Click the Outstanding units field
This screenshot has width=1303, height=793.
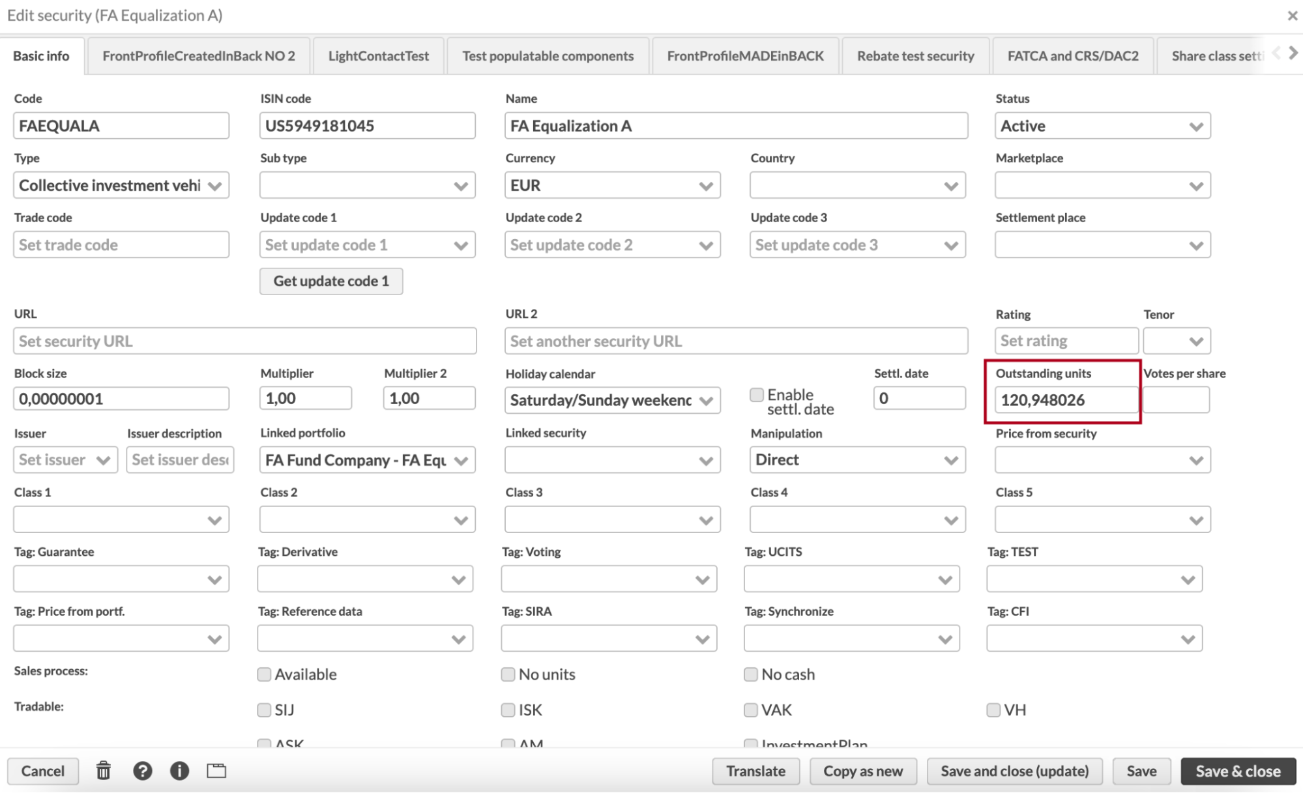tap(1066, 399)
